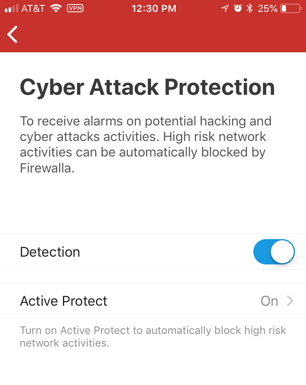Tap the Firewalla description paragraph
Viewport: 306px width, 385px height.
coord(146,144)
